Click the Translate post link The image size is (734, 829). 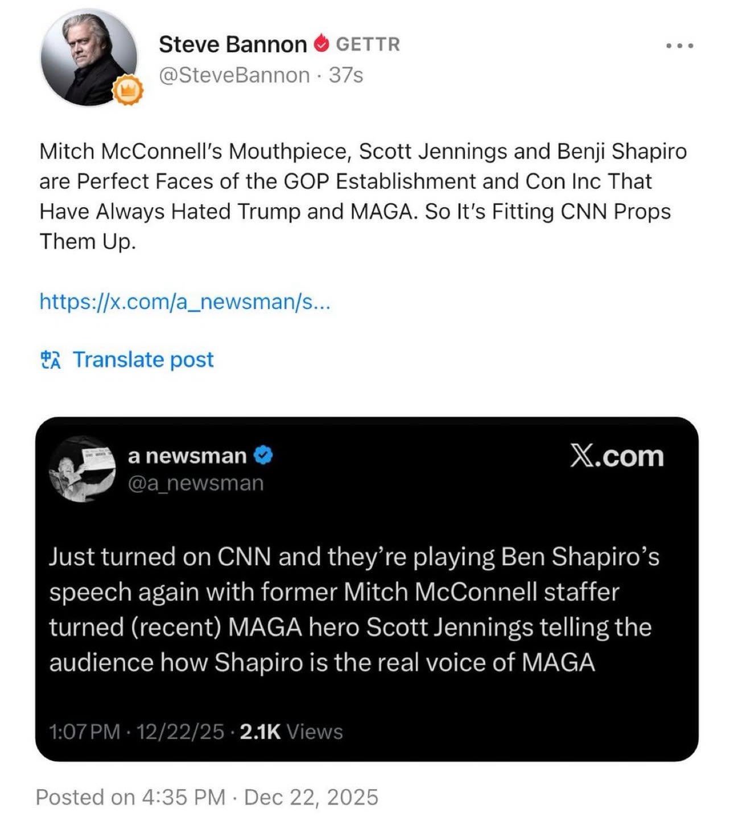point(143,359)
